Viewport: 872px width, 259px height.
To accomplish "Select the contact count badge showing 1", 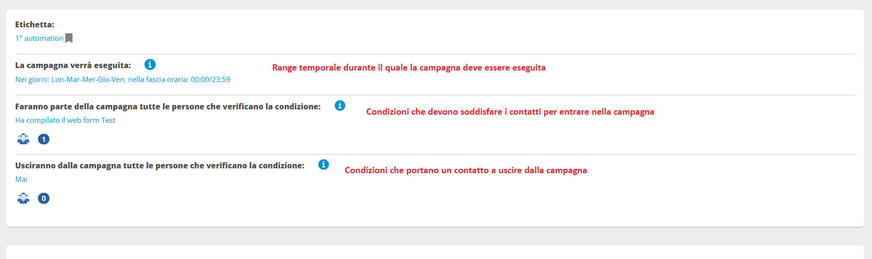I will click(x=44, y=139).
